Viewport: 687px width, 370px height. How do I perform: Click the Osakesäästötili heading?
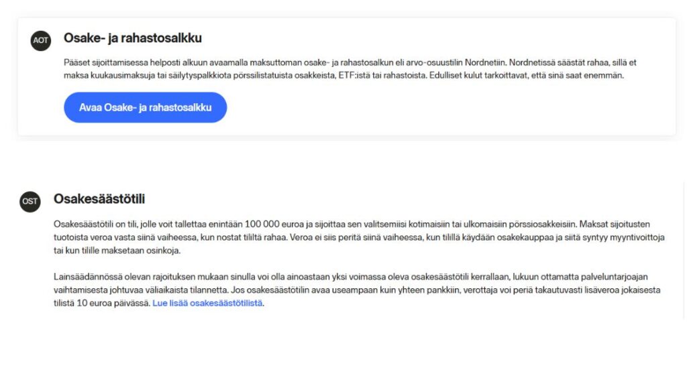(x=99, y=199)
